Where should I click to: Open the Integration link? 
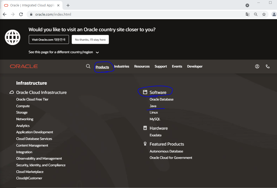point(24,152)
